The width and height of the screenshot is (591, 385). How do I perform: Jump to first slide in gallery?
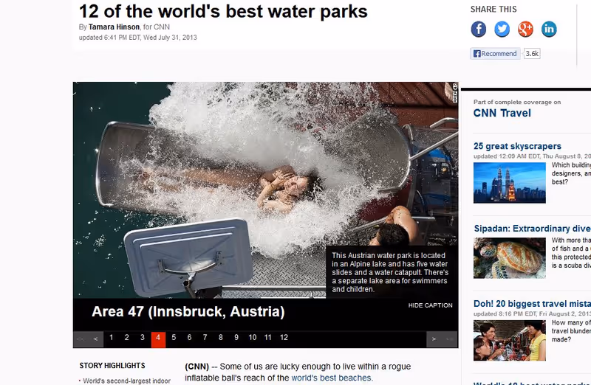click(81, 339)
